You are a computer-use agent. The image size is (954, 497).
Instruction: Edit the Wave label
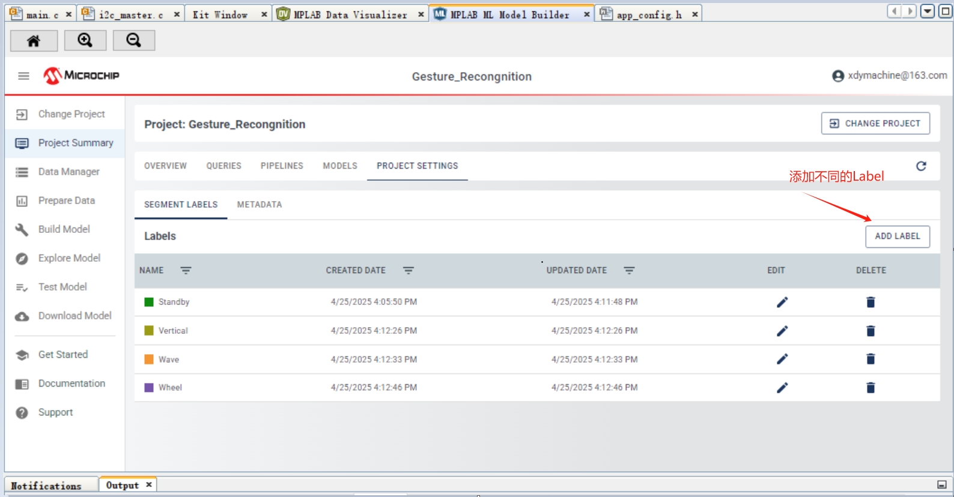point(782,359)
